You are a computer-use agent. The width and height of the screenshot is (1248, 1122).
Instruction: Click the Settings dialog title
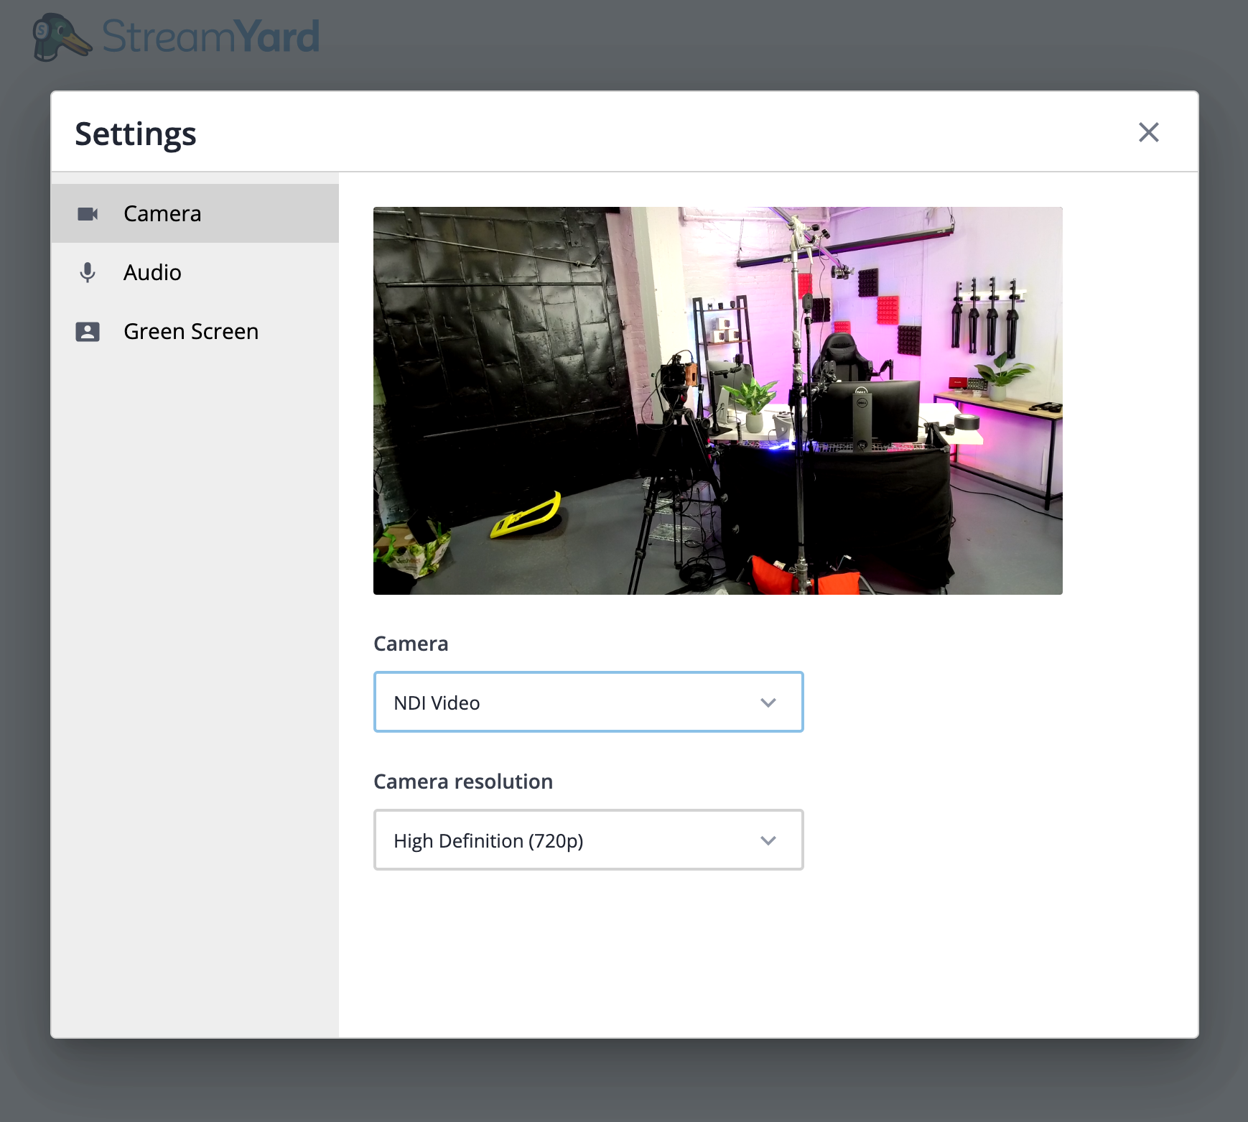click(136, 134)
